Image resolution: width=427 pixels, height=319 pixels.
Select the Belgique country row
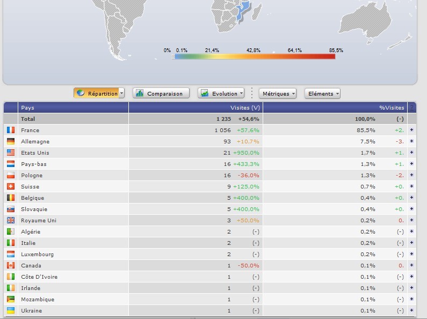point(32,198)
